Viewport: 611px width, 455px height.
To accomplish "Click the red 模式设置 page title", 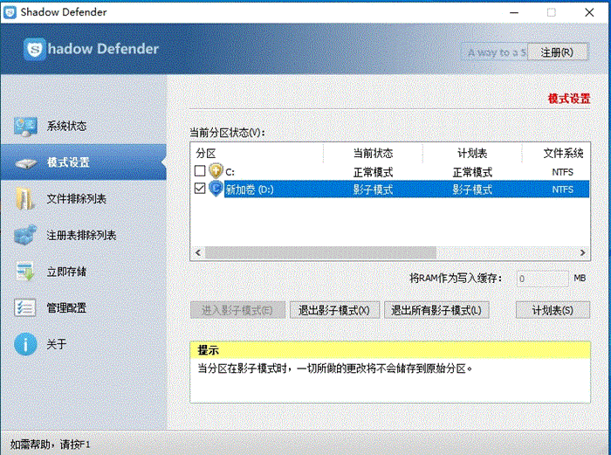I will (569, 99).
